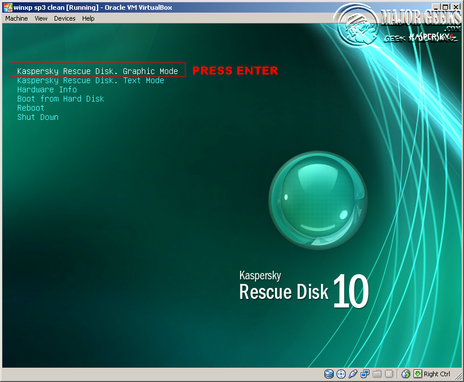Select the Reboot option
Screen dimensions: 464x382
[30, 108]
